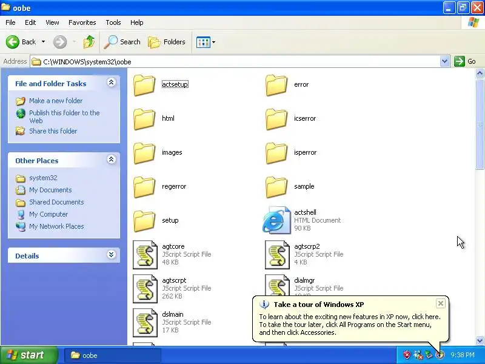Open Shared Documents link
The image size is (485, 364).
click(56, 202)
